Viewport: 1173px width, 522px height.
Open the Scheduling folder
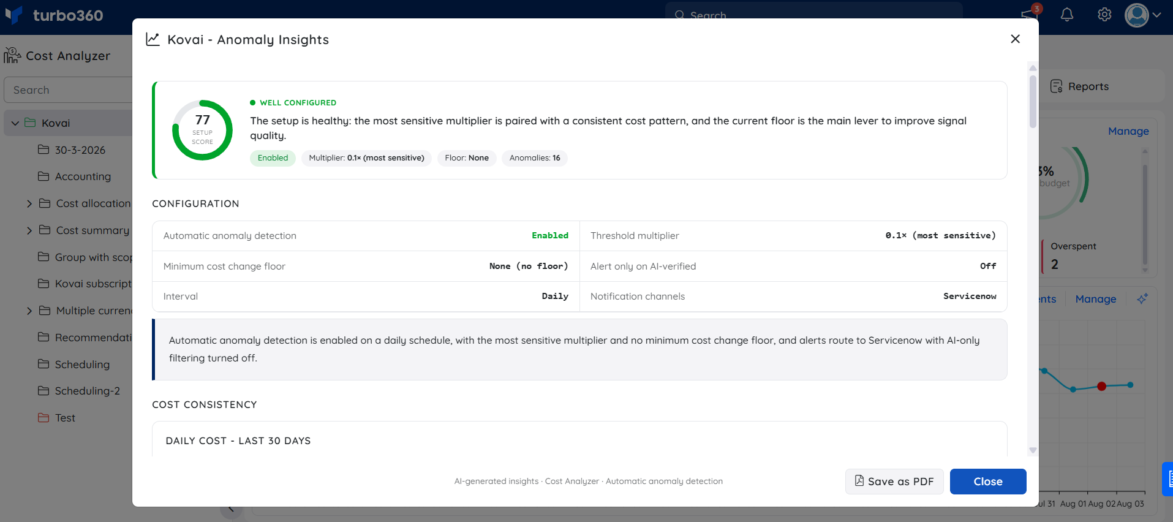pyautogui.click(x=82, y=365)
